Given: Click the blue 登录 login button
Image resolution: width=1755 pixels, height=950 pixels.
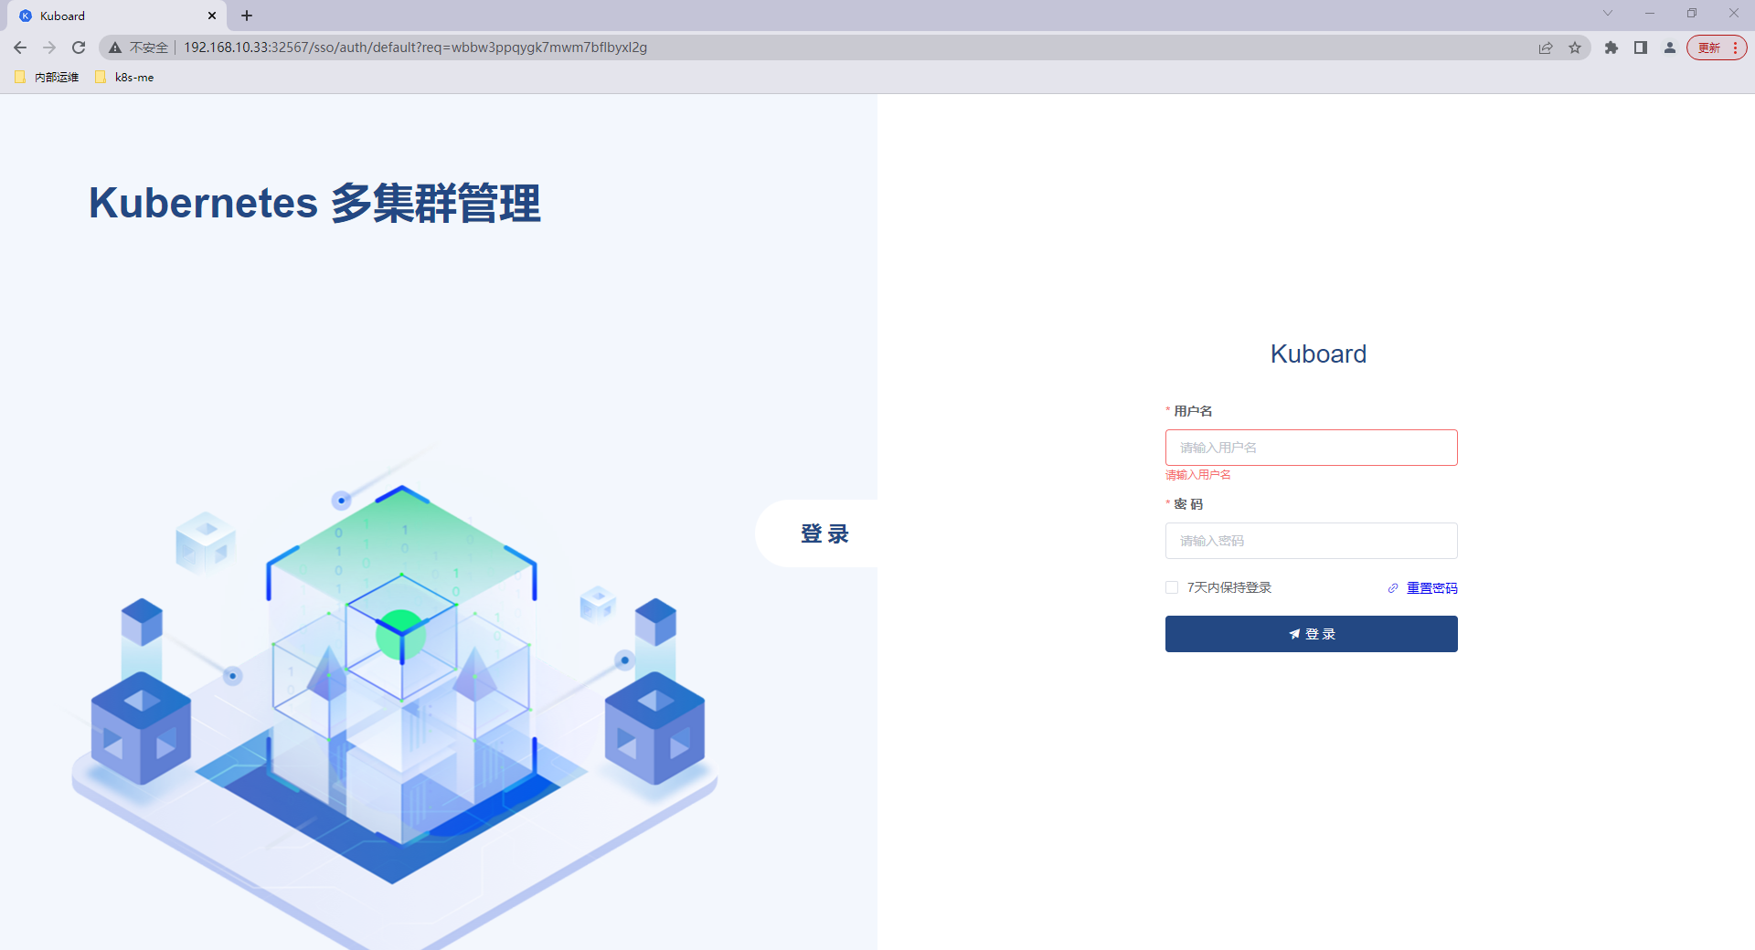Looking at the screenshot, I should click(x=1311, y=634).
